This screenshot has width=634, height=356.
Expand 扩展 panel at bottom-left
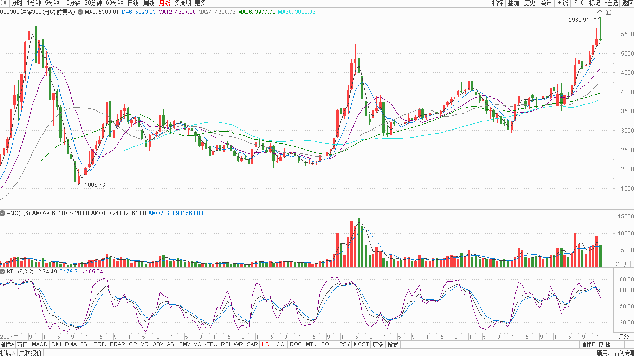point(8,353)
